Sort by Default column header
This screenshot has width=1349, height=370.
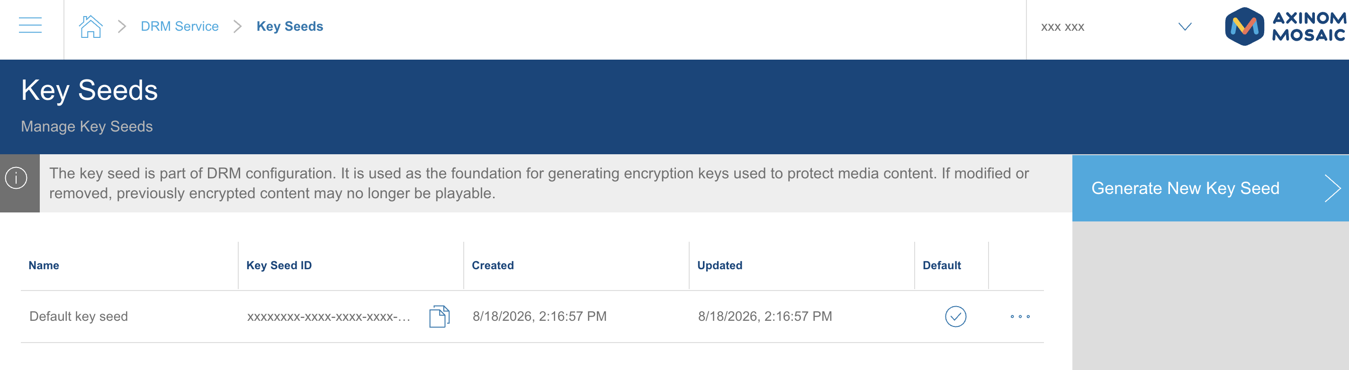[x=942, y=265]
